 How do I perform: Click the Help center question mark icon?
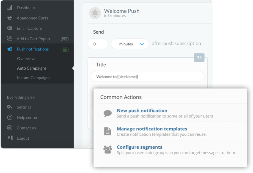tap(10, 117)
